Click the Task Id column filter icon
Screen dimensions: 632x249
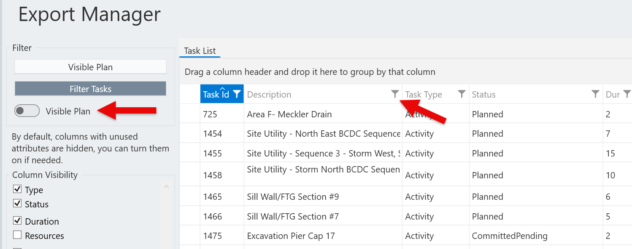click(237, 94)
